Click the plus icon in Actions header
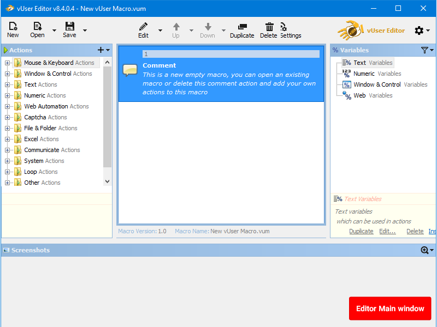 [x=101, y=50]
